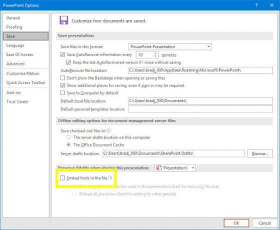Screen dimensions: 280x230
Task: Expand the Presentation1 dropdown arrow
Action: click(193, 168)
